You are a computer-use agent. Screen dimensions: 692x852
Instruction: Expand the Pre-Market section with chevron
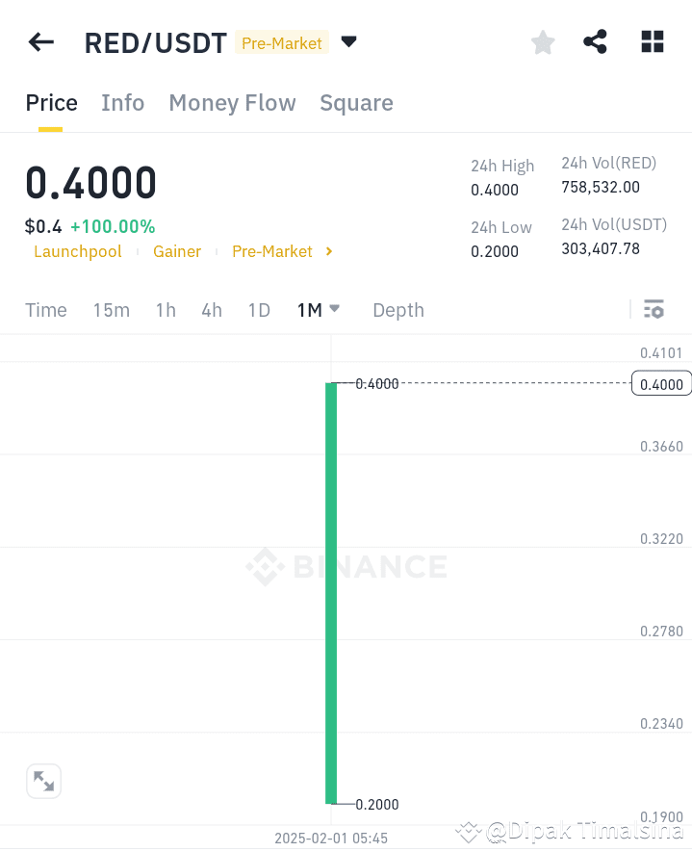[x=328, y=251]
